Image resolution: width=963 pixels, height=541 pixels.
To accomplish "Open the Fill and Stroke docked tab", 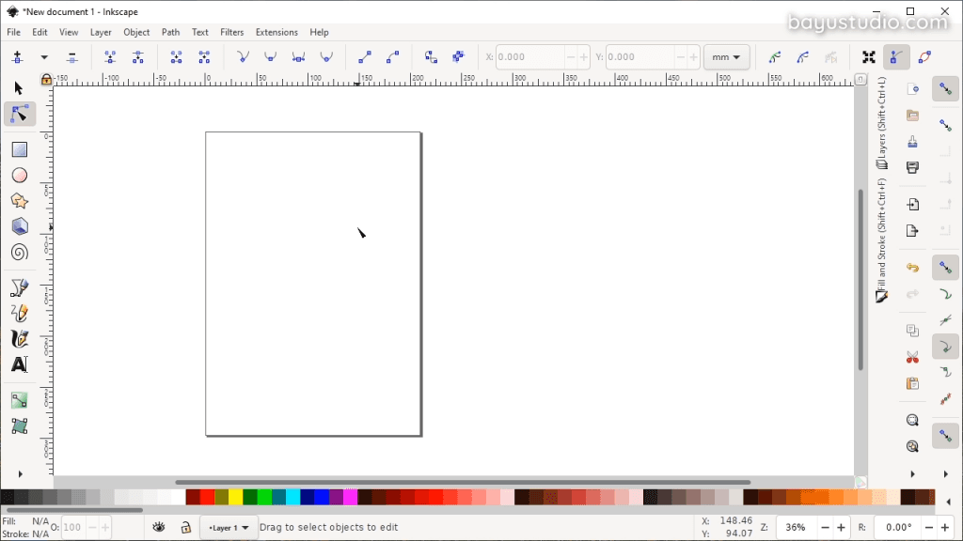I will click(x=882, y=240).
